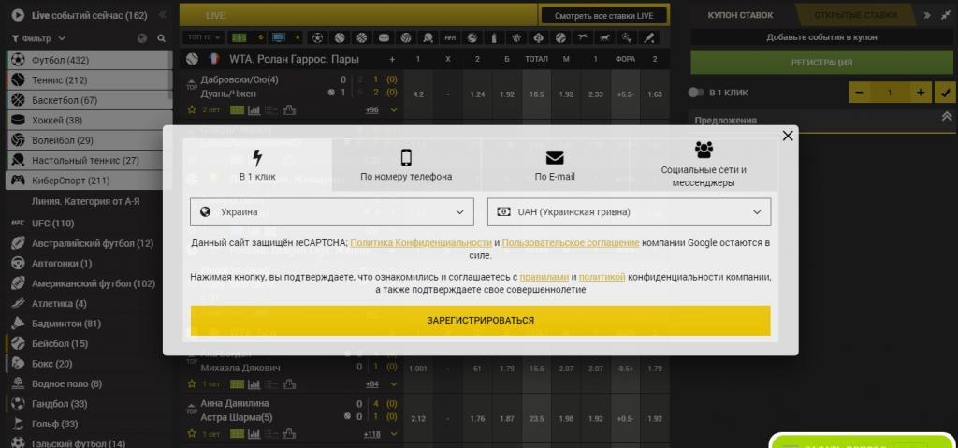Click the football icon in live sports toolbar

[319, 37]
